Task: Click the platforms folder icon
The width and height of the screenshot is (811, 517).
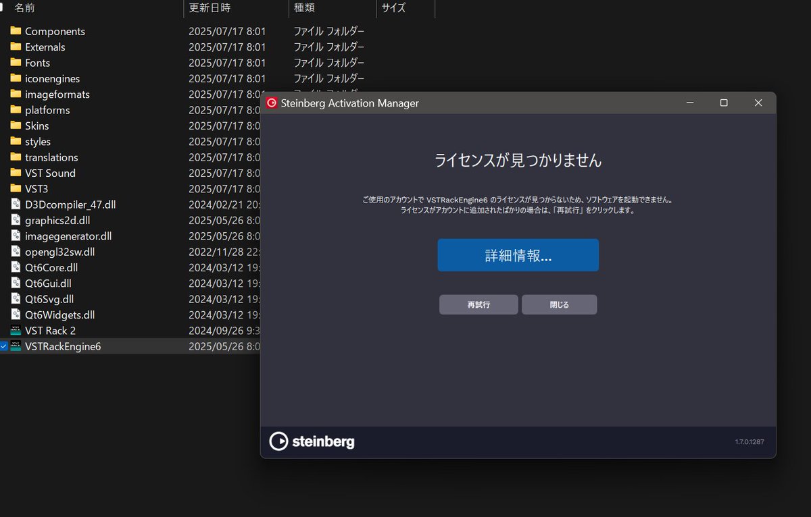Action: pyautogui.click(x=16, y=110)
